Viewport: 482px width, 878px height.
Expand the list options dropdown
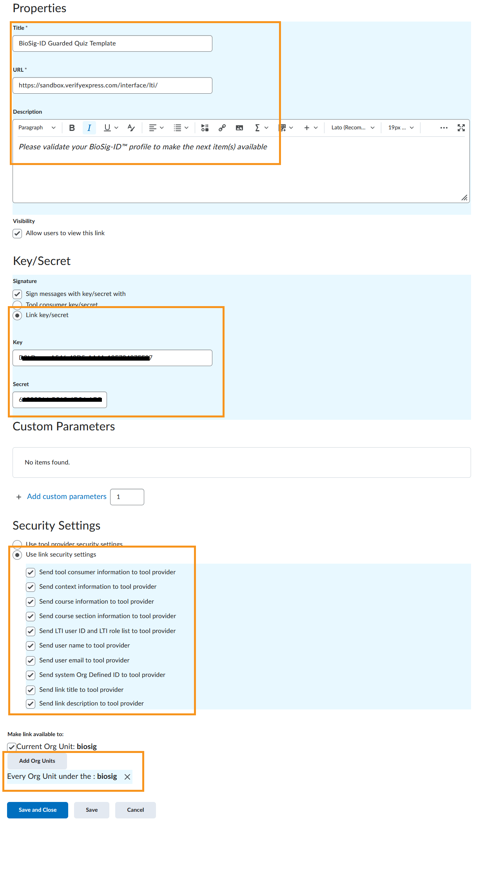[181, 128]
